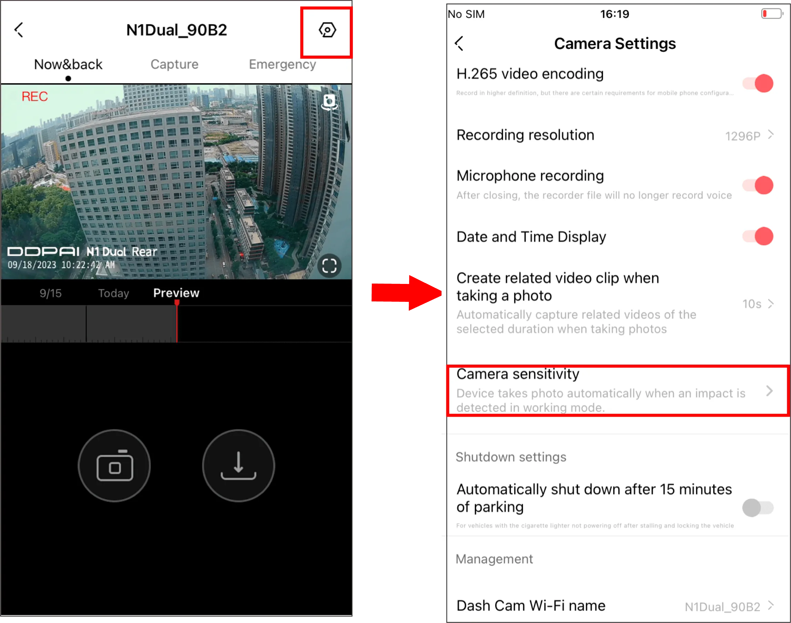Expand live video to fullscreen
This screenshot has width=791, height=623.
(329, 266)
